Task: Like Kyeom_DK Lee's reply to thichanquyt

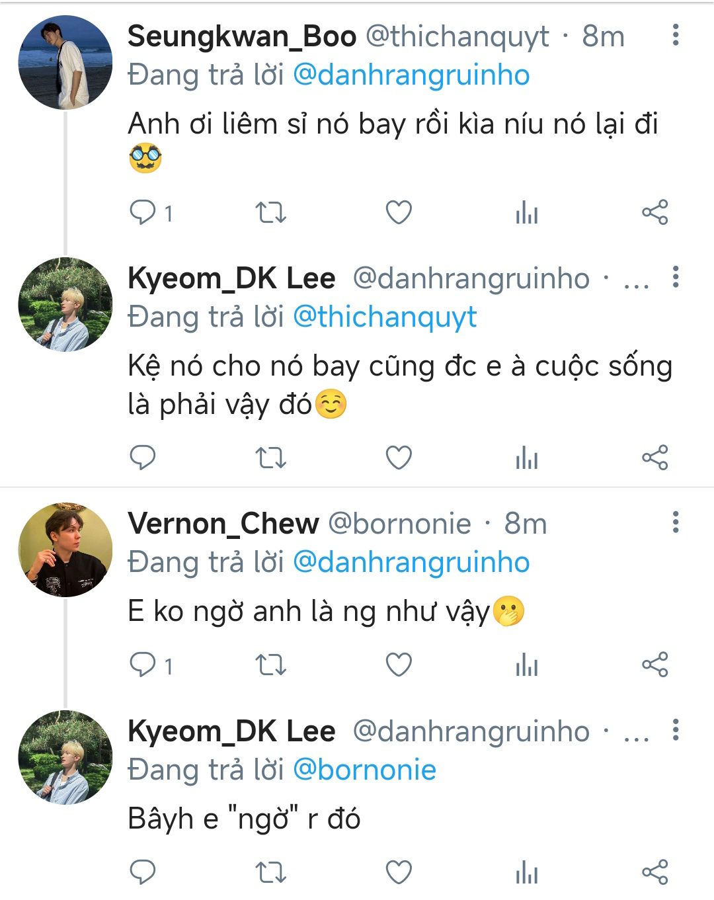Action: pos(399,458)
